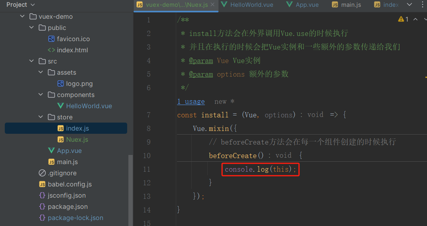Click the babel.config.js JS icon
The height and width of the screenshot is (226, 427).
[x=42, y=184]
